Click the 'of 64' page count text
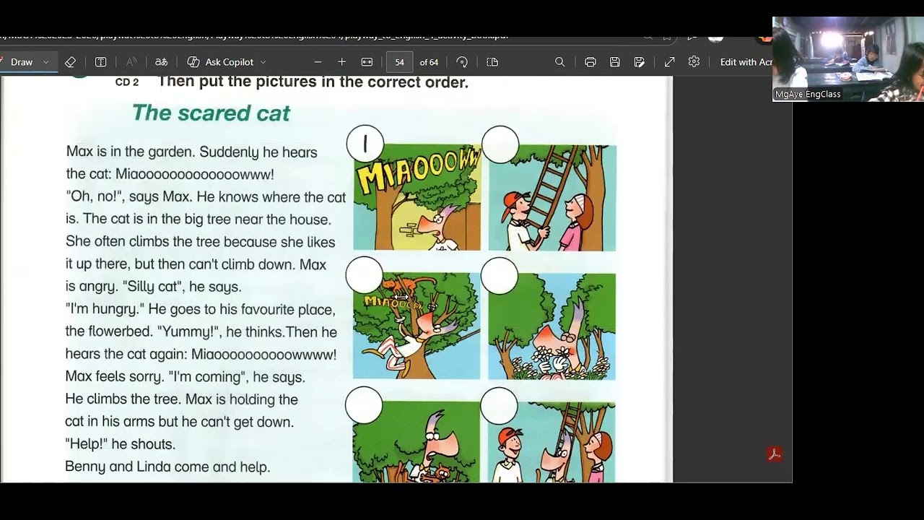 [429, 62]
